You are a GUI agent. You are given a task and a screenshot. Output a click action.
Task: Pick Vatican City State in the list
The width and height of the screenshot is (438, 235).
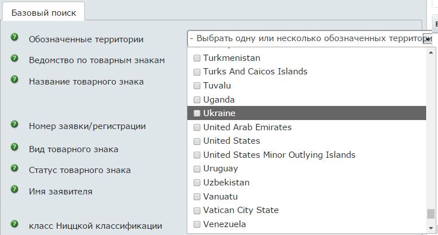pyautogui.click(x=240, y=210)
